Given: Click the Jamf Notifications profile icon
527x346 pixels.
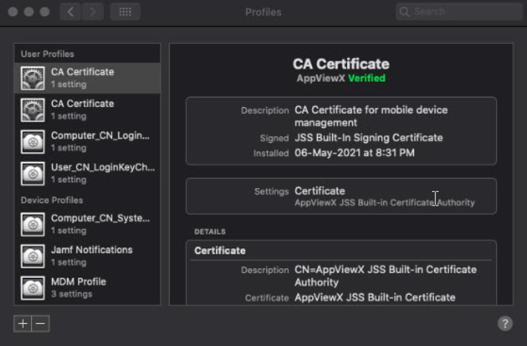Looking at the screenshot, I should tap(33, 256).
